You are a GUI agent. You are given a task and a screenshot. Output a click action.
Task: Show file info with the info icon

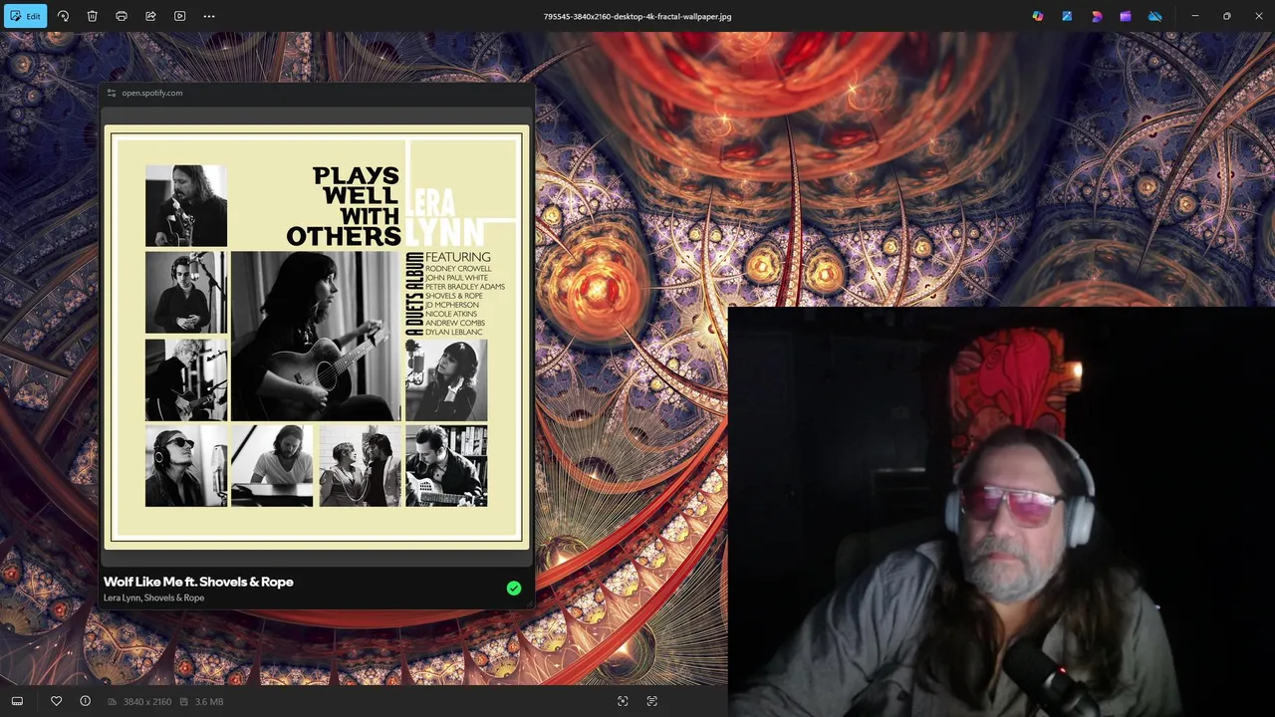coord(86,701)
